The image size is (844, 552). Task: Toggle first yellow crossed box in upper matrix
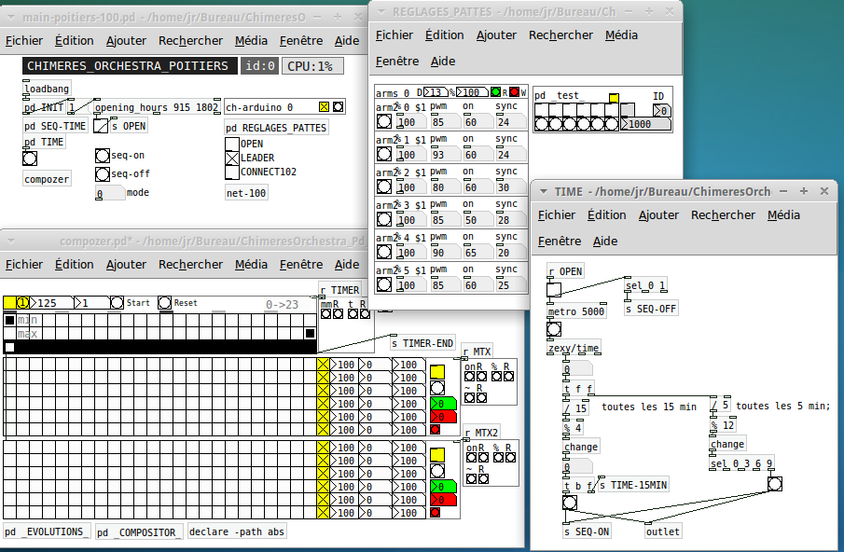[323, 365]
